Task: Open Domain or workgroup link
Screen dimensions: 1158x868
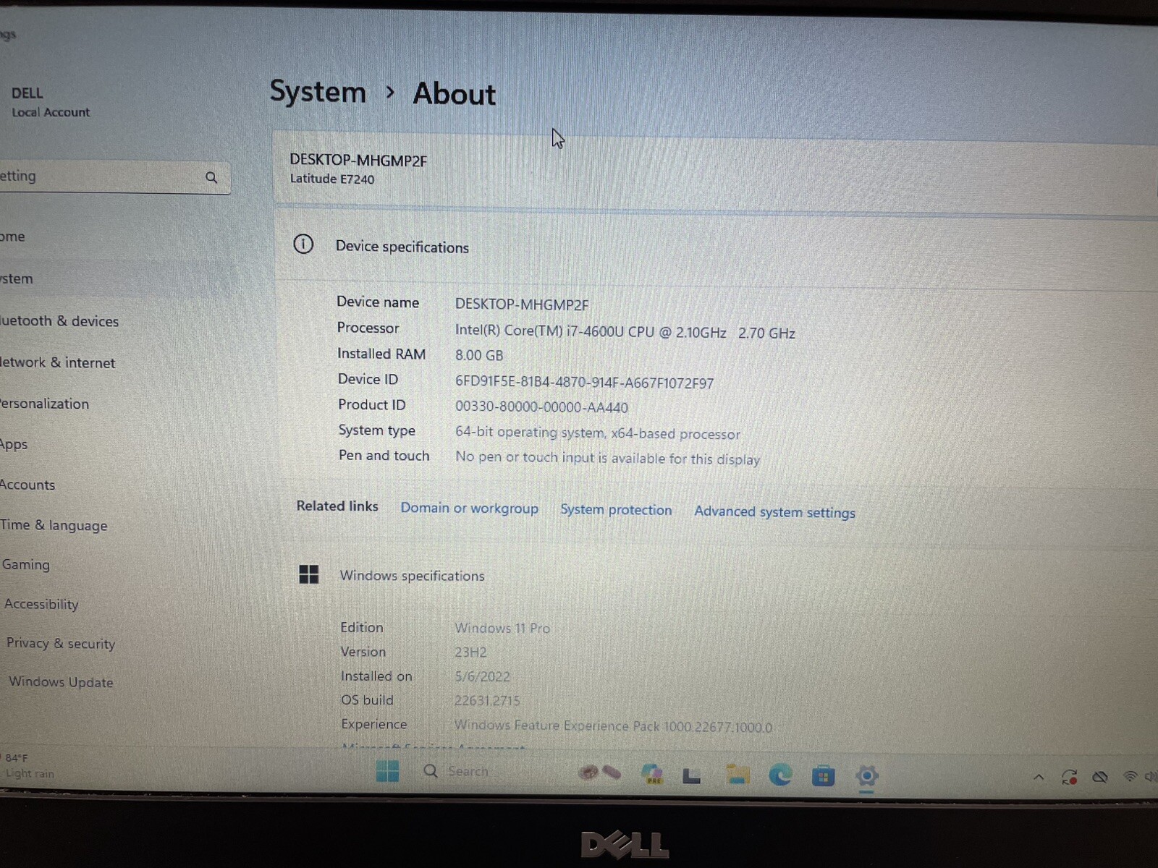Action: (x=470, y=509)
